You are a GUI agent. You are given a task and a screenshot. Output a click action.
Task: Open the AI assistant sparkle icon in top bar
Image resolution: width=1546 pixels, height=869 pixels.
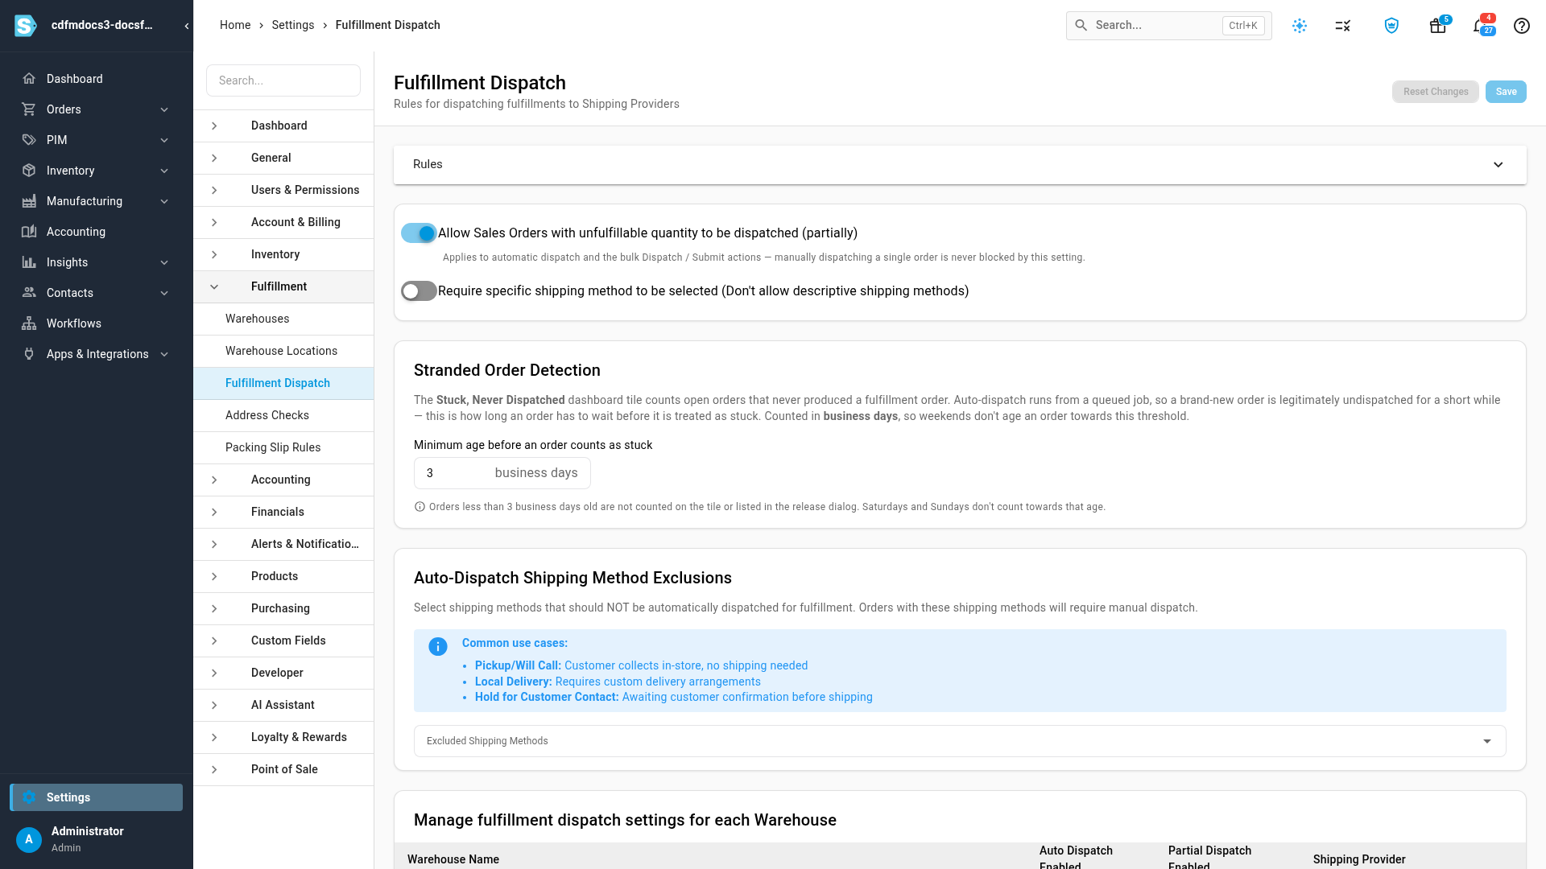coord(1300,26)
